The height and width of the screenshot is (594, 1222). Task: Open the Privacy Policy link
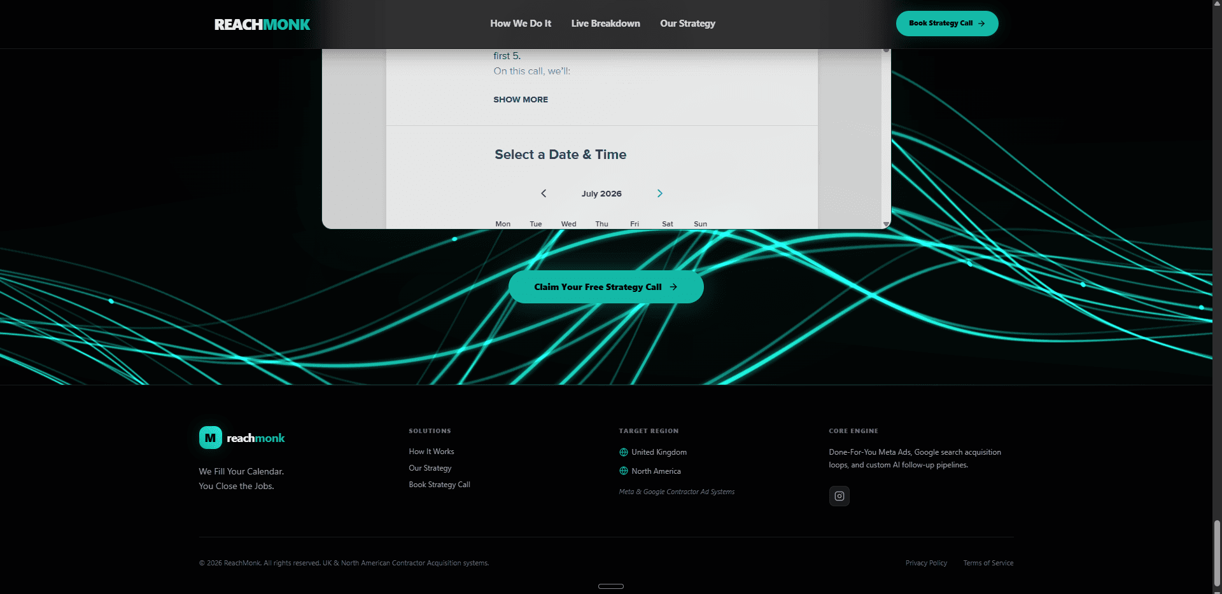coord(926,563)
